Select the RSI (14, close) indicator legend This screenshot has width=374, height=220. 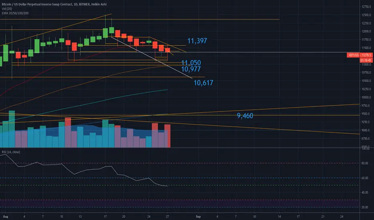11,152
